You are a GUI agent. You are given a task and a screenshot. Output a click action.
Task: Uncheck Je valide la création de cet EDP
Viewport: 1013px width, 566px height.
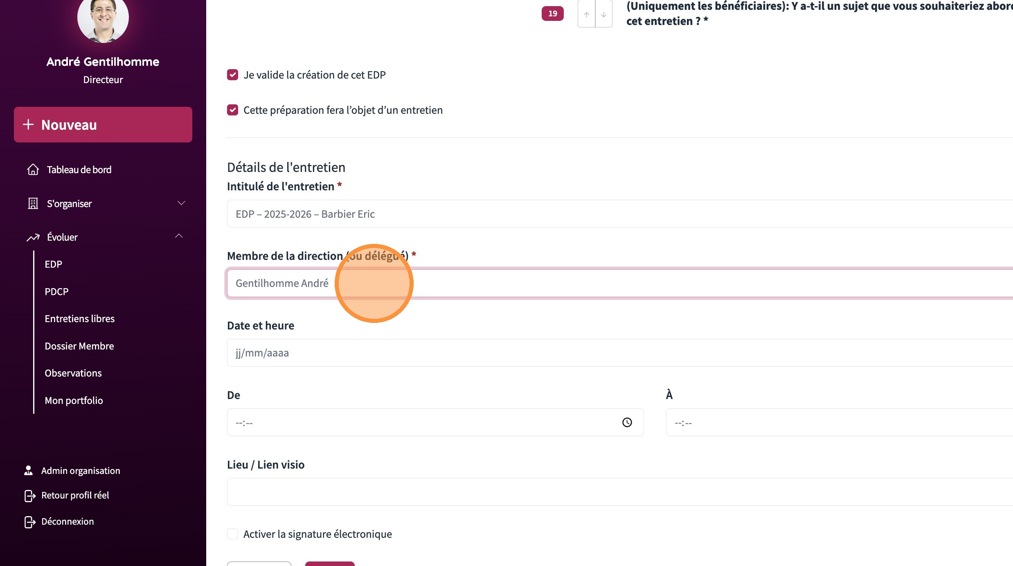[x=232, y=75]
